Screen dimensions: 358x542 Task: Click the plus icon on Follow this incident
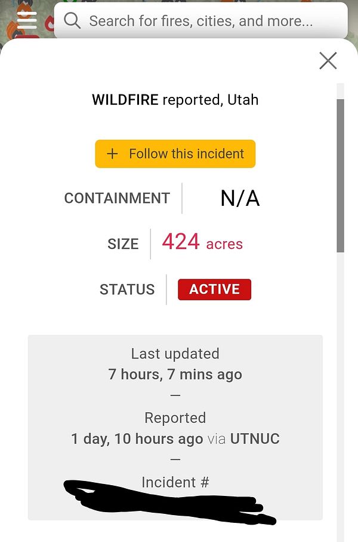(111, 154)
